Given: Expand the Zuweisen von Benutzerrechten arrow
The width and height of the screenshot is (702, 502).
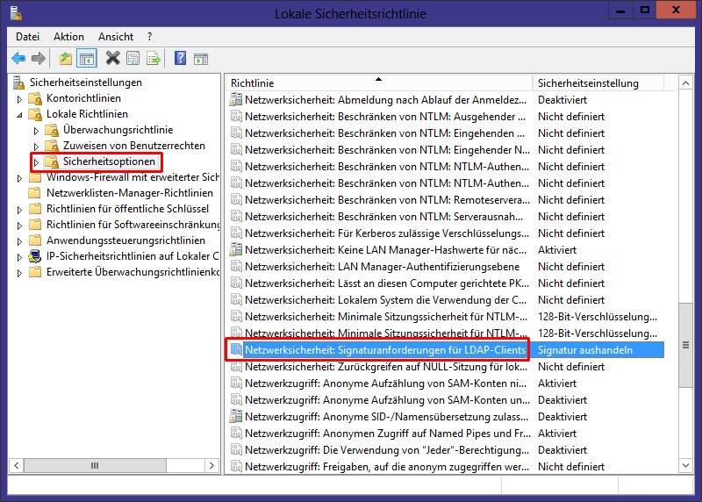Looking at the screenshot, I should click(x=36, y=147).
